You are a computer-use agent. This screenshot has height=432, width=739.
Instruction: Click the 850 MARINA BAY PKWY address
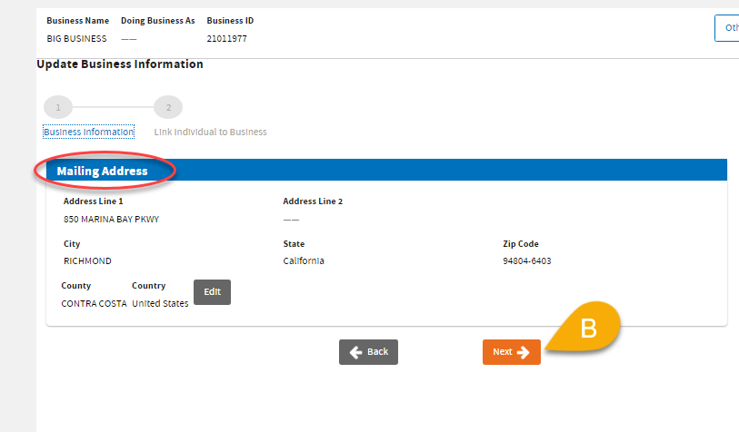click(x=111, y=220)
